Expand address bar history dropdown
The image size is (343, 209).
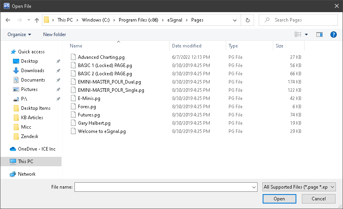click(235, 20)
